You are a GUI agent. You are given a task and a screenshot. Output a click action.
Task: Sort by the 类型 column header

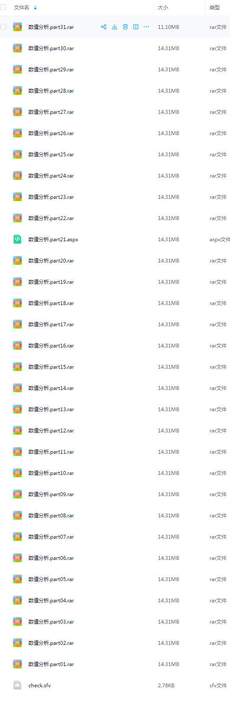(215, 8)
